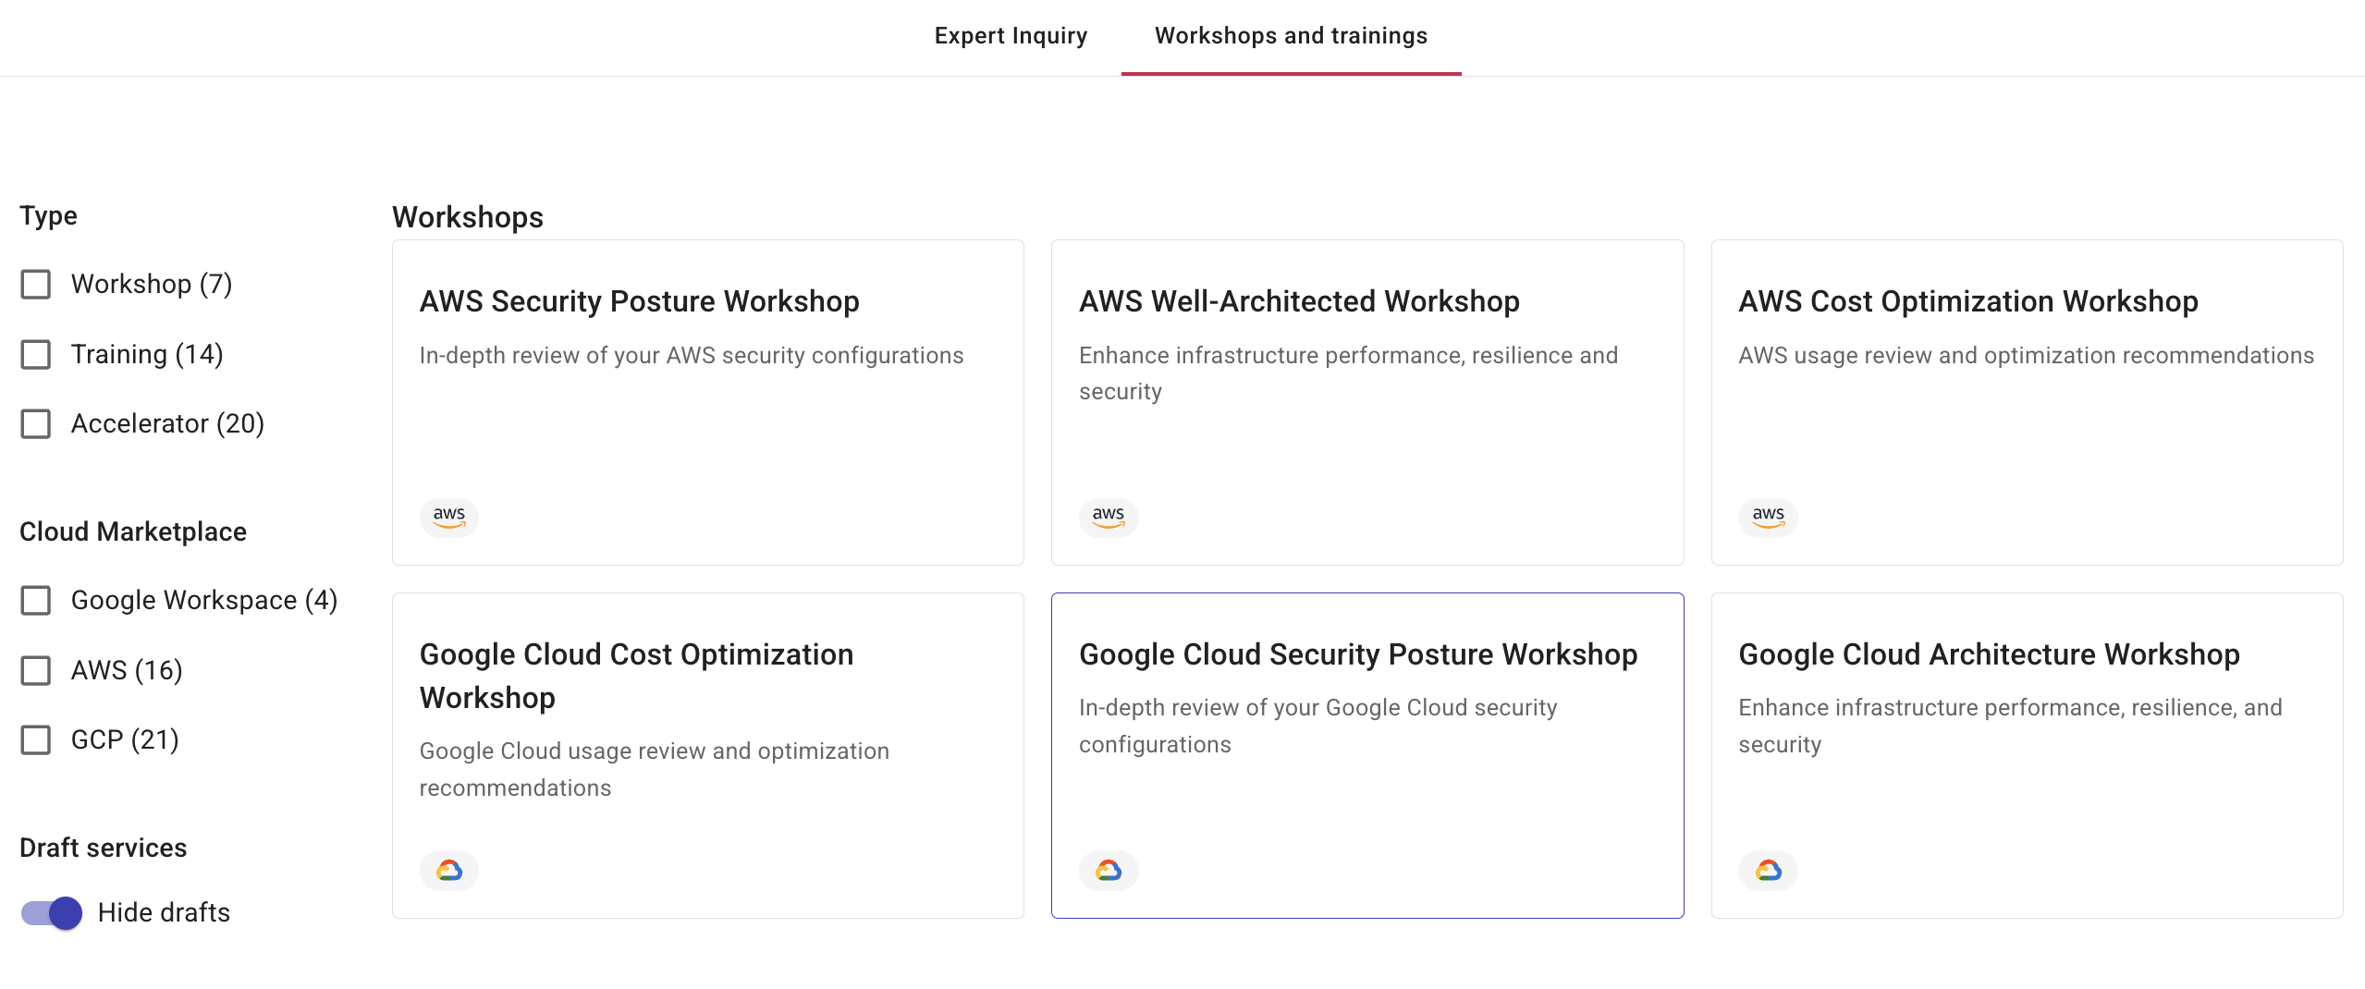Viewport: 2365px width, 989px height.
Task: Check the Workshop (7) filter
Action: click(x=36, y=285)
